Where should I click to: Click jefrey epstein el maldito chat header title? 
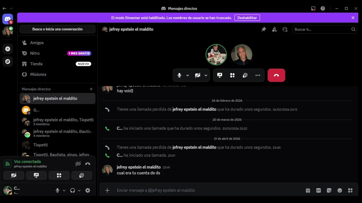(x=131, y=29)
